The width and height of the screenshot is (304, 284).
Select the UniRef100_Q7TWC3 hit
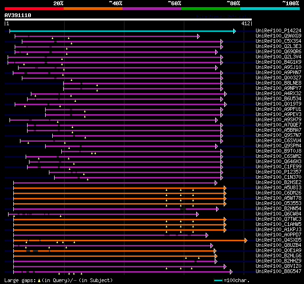click(278, 219)
